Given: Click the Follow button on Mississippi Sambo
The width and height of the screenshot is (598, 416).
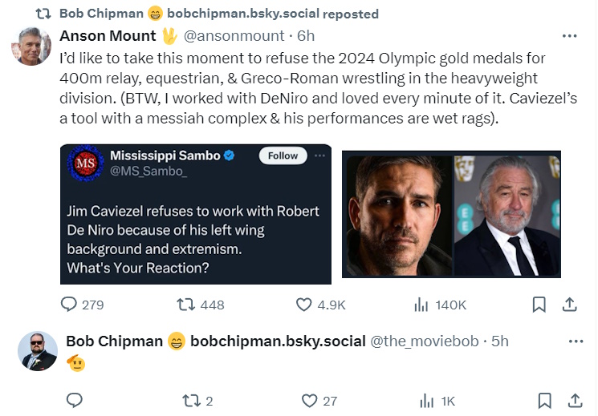Looking at the screenshot, I should click(283, 155).
